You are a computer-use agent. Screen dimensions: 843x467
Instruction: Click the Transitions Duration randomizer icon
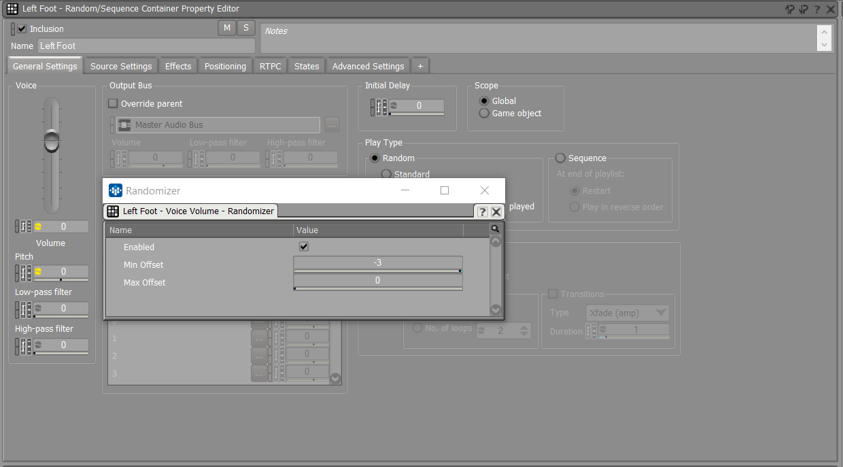tap(602, 330)
